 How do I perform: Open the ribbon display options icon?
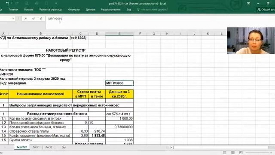pos(248,3)
